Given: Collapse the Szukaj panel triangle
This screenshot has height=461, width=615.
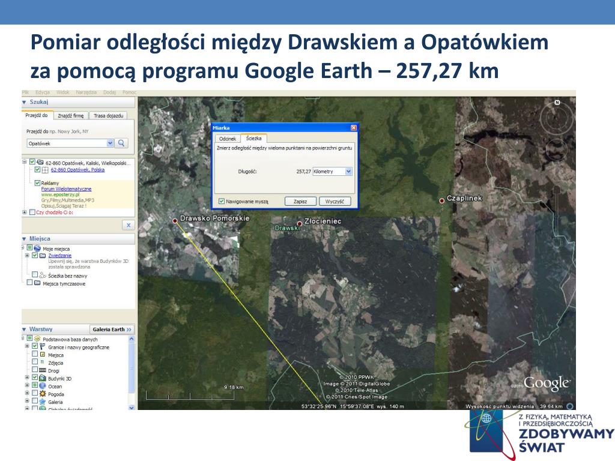Looking at the screenshot, I should (x=24, y=102).
